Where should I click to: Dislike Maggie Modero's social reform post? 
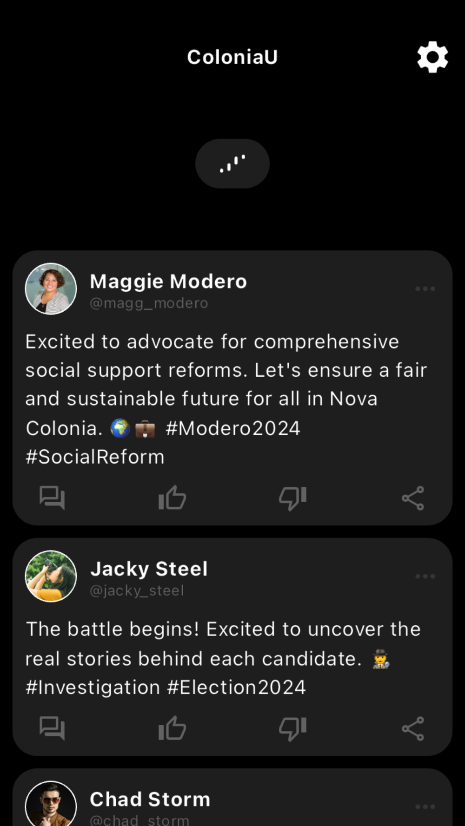292,498
